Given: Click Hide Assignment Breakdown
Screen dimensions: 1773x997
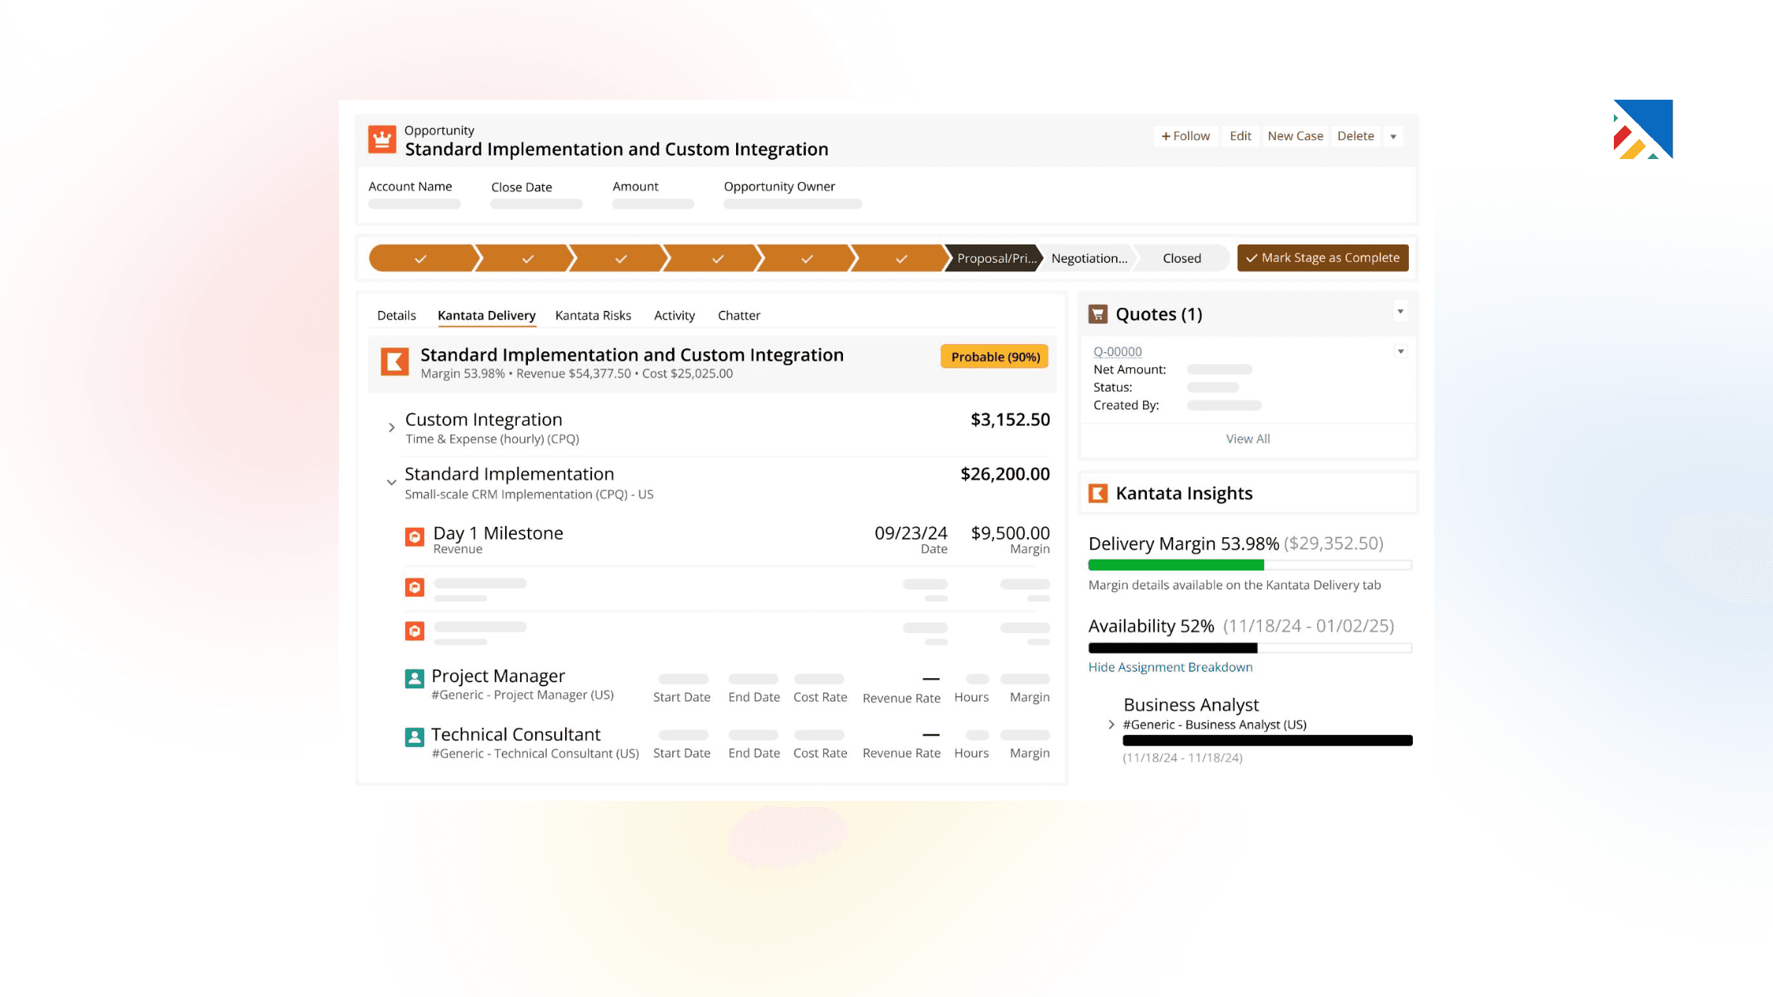Looking at the screenshot, I should (x=1170, y=667).
